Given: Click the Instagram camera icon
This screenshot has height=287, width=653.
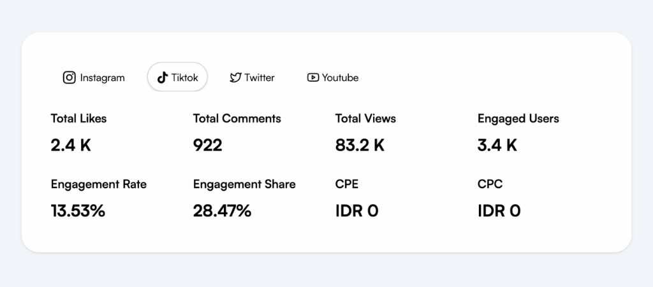Looking at the screenshot, I should click(x=69, y=77).
